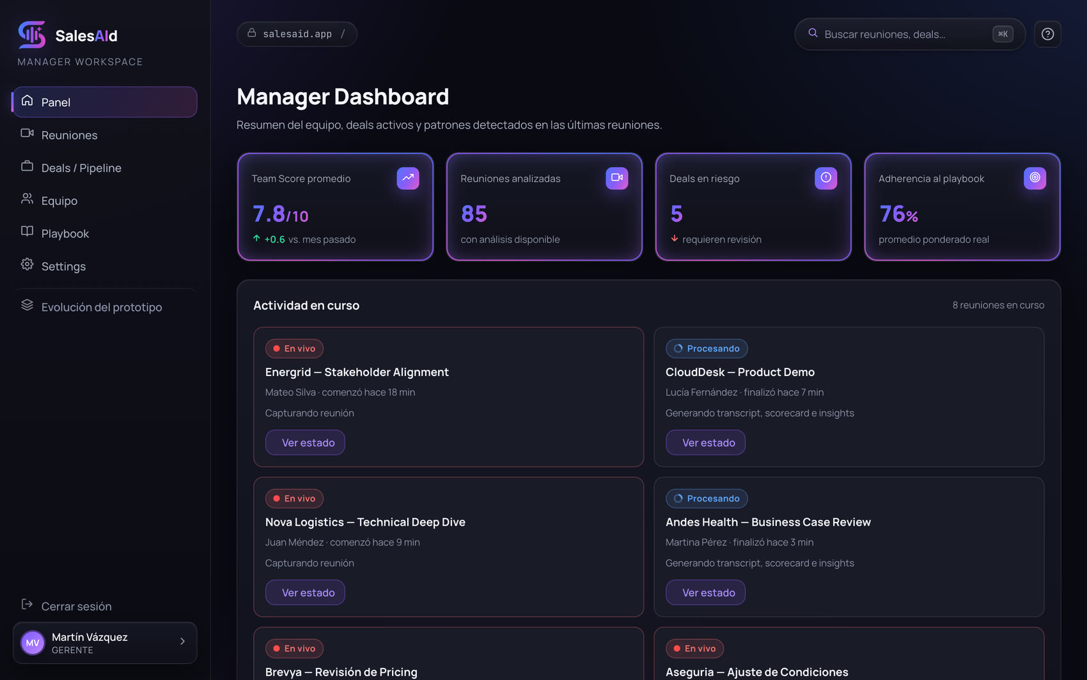Image resolution: width=1087 pixels, height=680 pixels.
Task: Click the red dot in Energrid En vivo badge
Action: 276,349
